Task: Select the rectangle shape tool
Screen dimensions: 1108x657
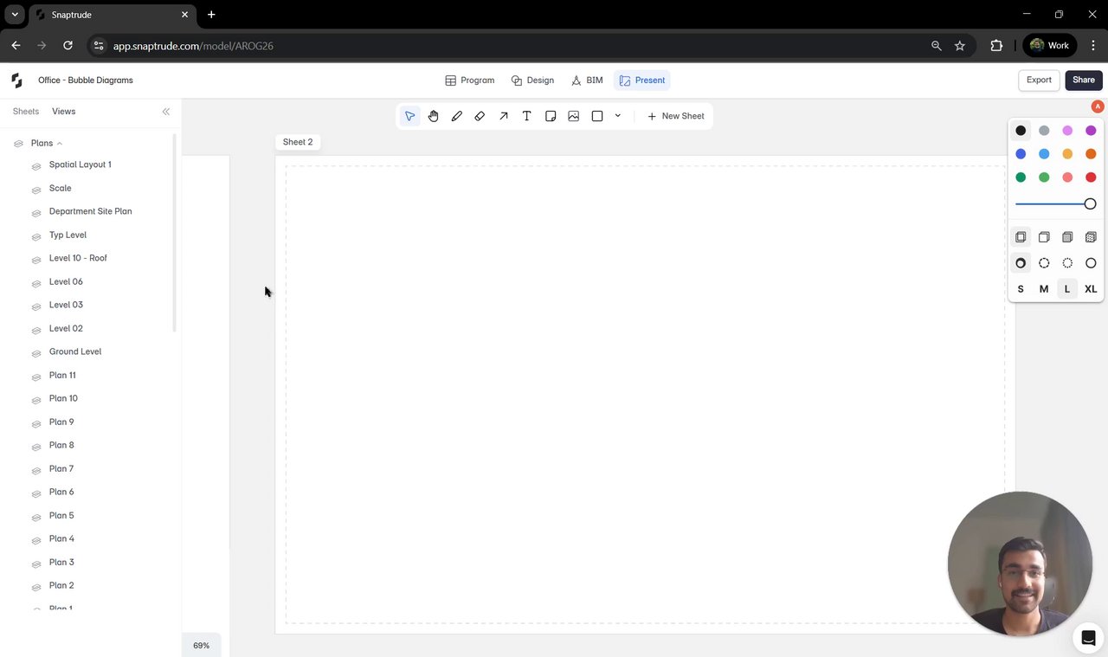Action: pyautogui.click(x=597, y=116)
